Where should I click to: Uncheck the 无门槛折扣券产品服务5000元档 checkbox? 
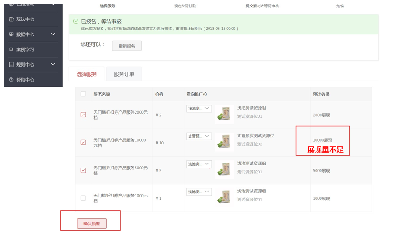[83, 170]
